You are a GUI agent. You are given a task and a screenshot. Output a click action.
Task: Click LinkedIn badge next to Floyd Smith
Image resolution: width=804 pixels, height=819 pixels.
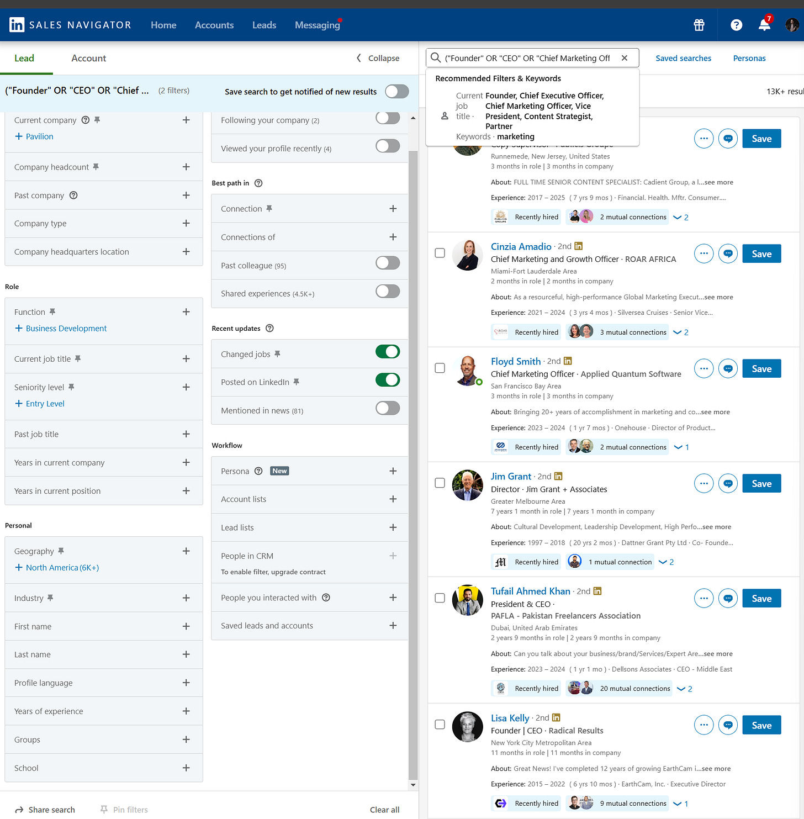click(568, 361)
